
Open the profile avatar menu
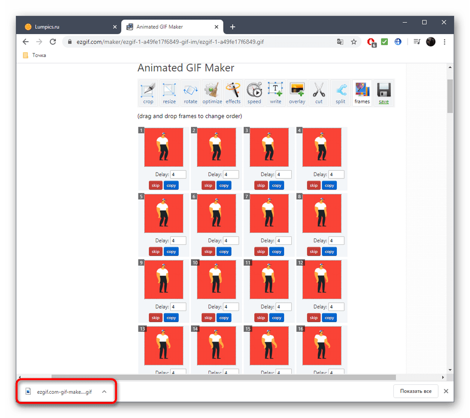click(x=431, y=42)
